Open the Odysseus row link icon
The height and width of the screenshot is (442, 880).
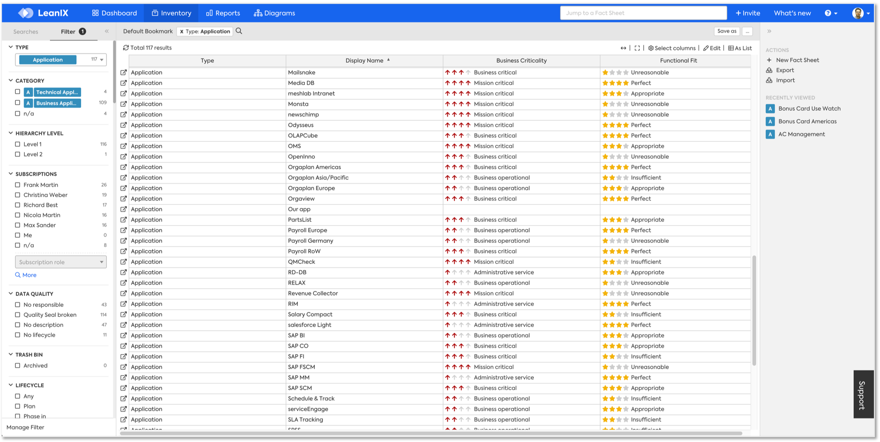click(x=123, y=125)
